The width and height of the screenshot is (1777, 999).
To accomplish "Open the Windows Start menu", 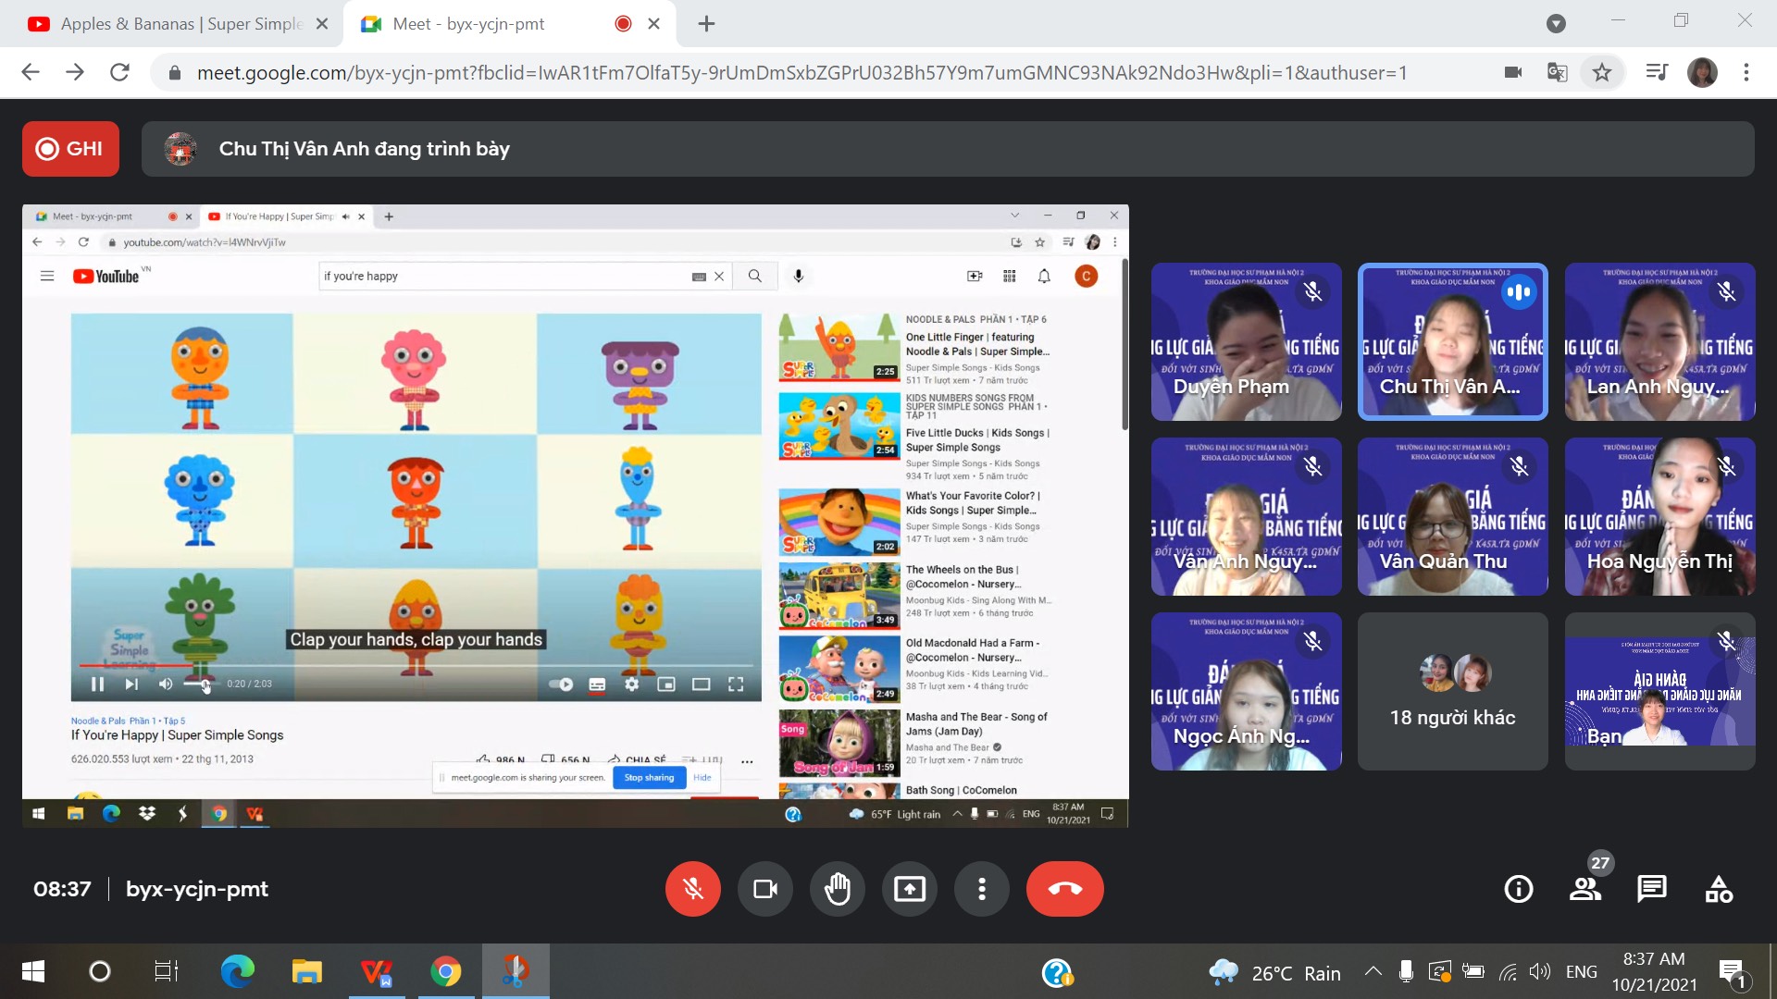I will 33,971.
